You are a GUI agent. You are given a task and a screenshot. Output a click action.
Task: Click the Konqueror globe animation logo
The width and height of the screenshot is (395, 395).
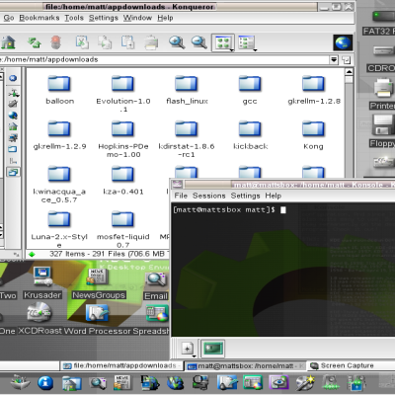click(x=343, y=42)
